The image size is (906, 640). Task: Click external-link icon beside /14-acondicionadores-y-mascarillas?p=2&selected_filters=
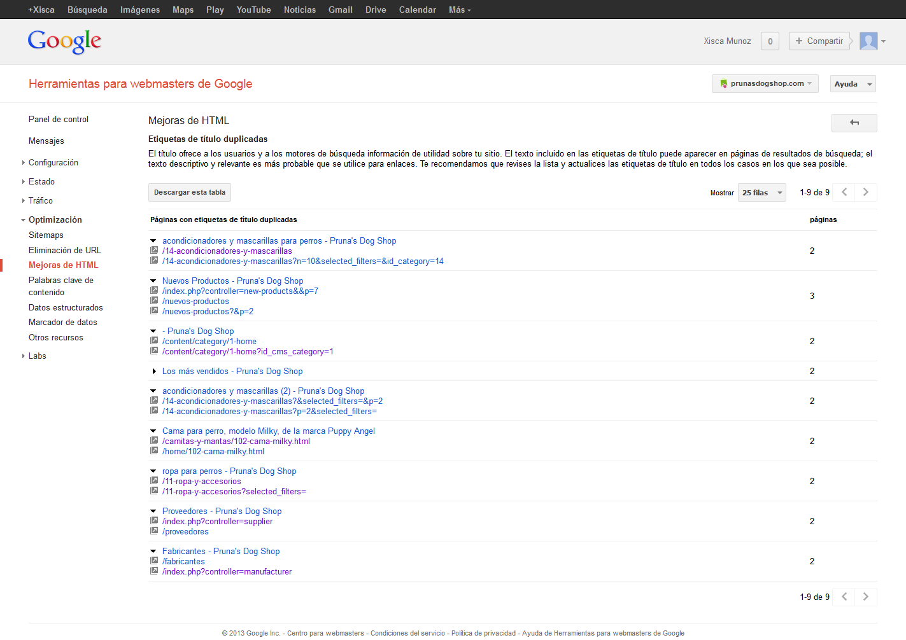[x=154, y=410]
